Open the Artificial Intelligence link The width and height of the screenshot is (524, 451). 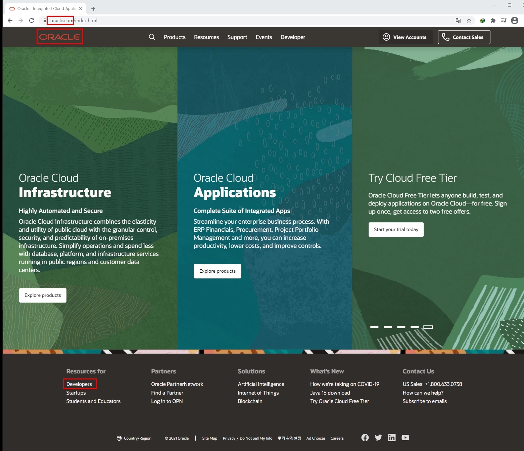261,384
